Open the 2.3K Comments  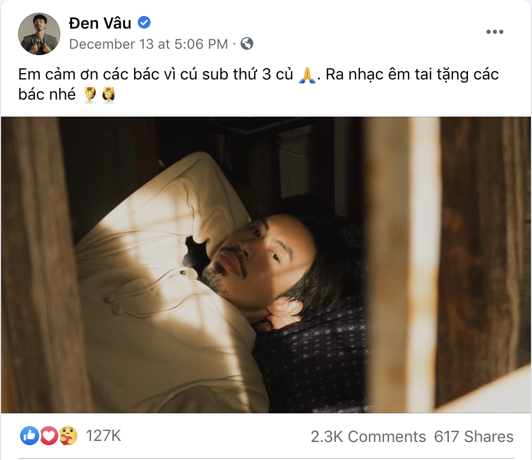pos(368,437)
